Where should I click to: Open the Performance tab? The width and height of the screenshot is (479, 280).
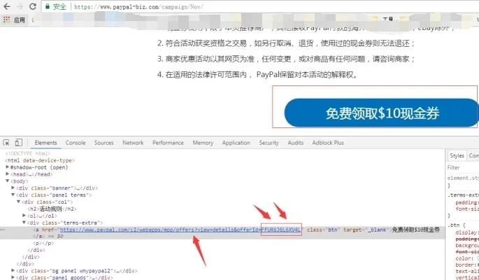pos(168,143)
